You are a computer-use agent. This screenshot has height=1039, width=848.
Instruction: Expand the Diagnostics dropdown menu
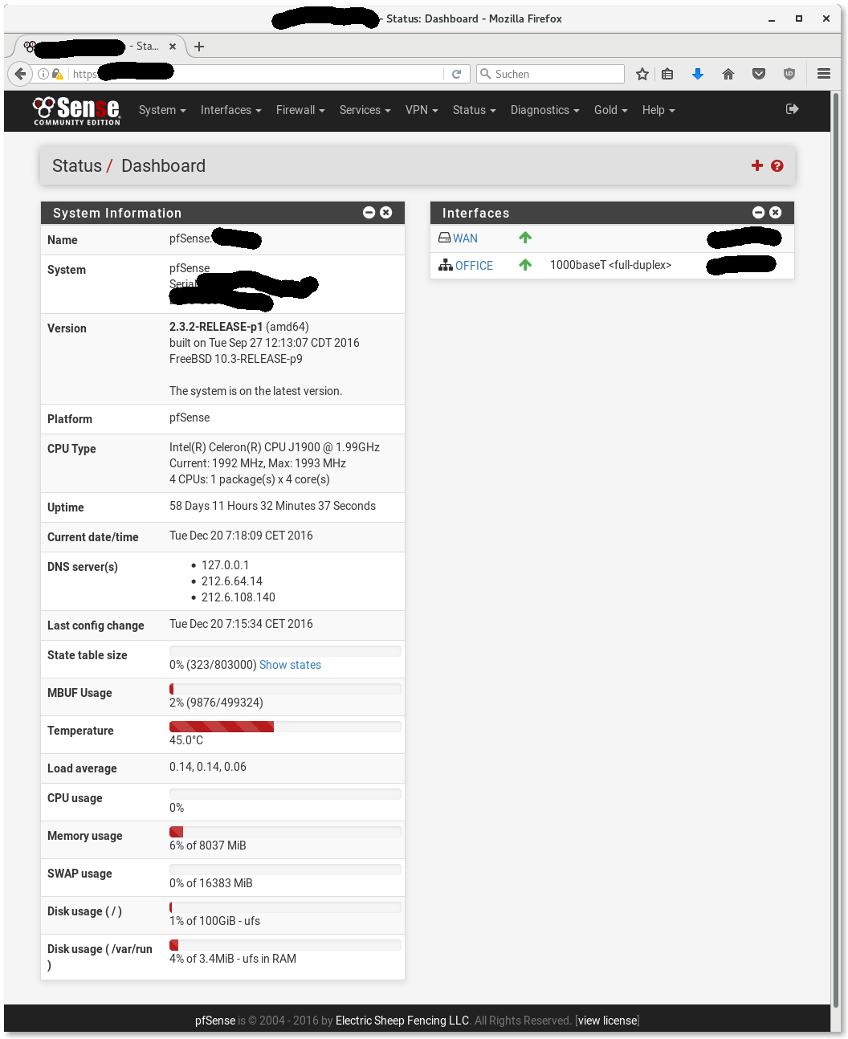pyautogui.click(x=544, y=110)
